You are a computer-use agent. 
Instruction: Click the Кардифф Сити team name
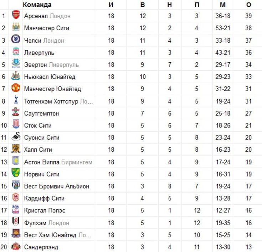pos(44,198)
